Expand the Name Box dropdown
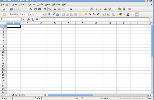The height and width of the screenshot is (100, 154). click(x=23, y=19)
